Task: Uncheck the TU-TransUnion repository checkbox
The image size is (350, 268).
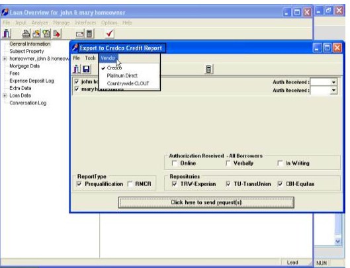Action: click(x=228, y=184)
